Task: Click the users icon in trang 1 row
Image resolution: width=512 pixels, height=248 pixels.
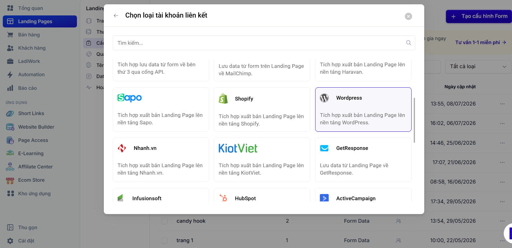Action: click(x=399, y=240)
